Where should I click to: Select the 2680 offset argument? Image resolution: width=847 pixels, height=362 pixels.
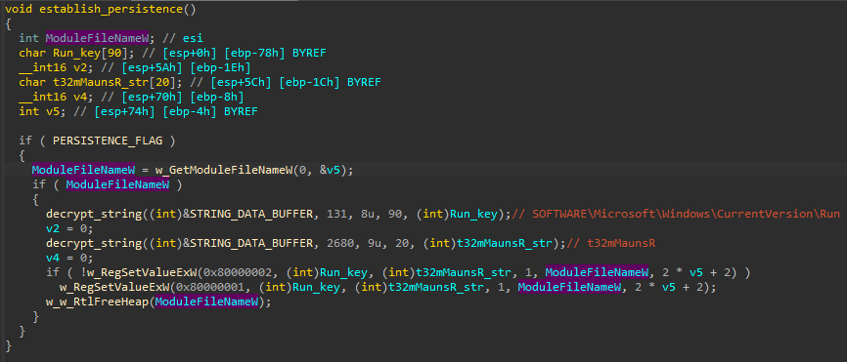(340, 244)
